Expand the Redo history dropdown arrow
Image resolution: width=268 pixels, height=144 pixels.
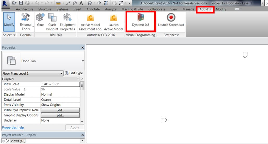coord(51,3)
